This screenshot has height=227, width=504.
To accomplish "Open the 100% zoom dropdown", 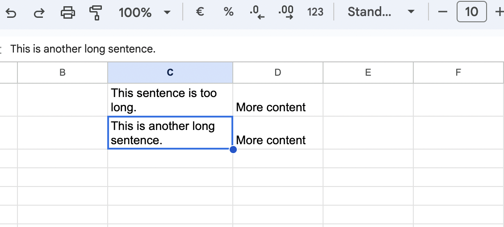I will click(144, 12).
